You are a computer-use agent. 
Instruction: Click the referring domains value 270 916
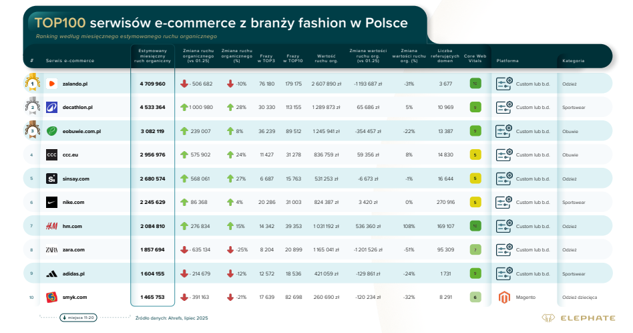(x=445, y=202)
